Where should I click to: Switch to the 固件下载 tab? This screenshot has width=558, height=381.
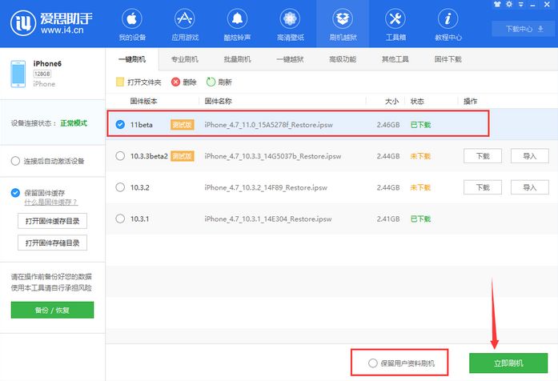tap(448, 59)
